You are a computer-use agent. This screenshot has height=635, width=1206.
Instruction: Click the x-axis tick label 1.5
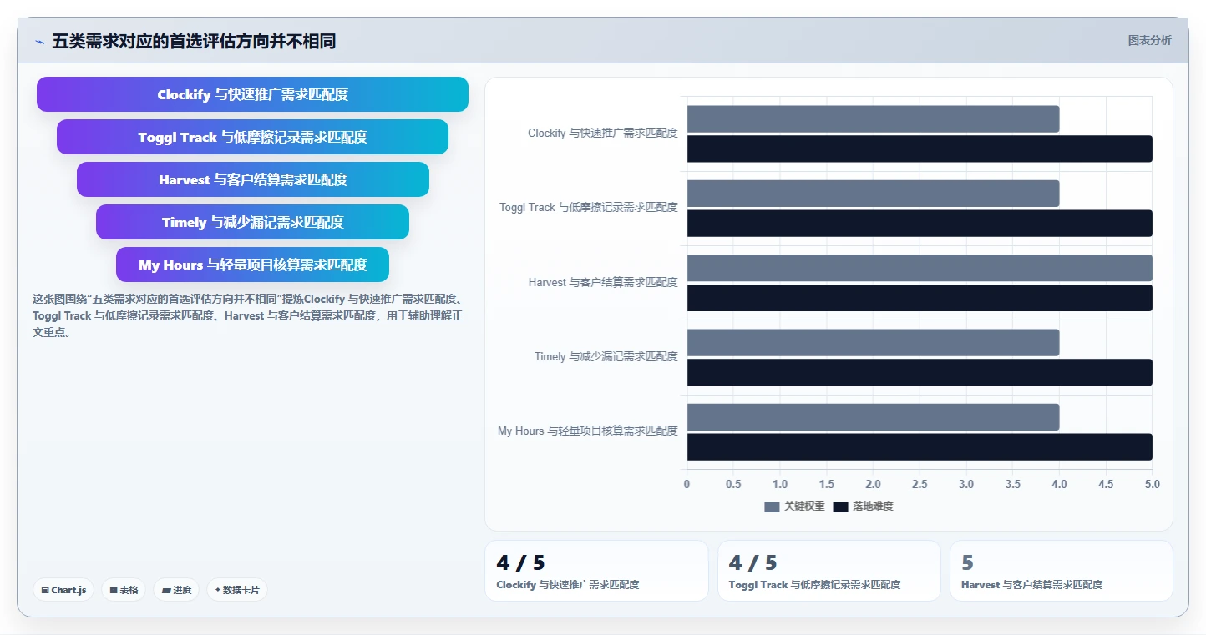pyautogui.click(x=827, y=484)
